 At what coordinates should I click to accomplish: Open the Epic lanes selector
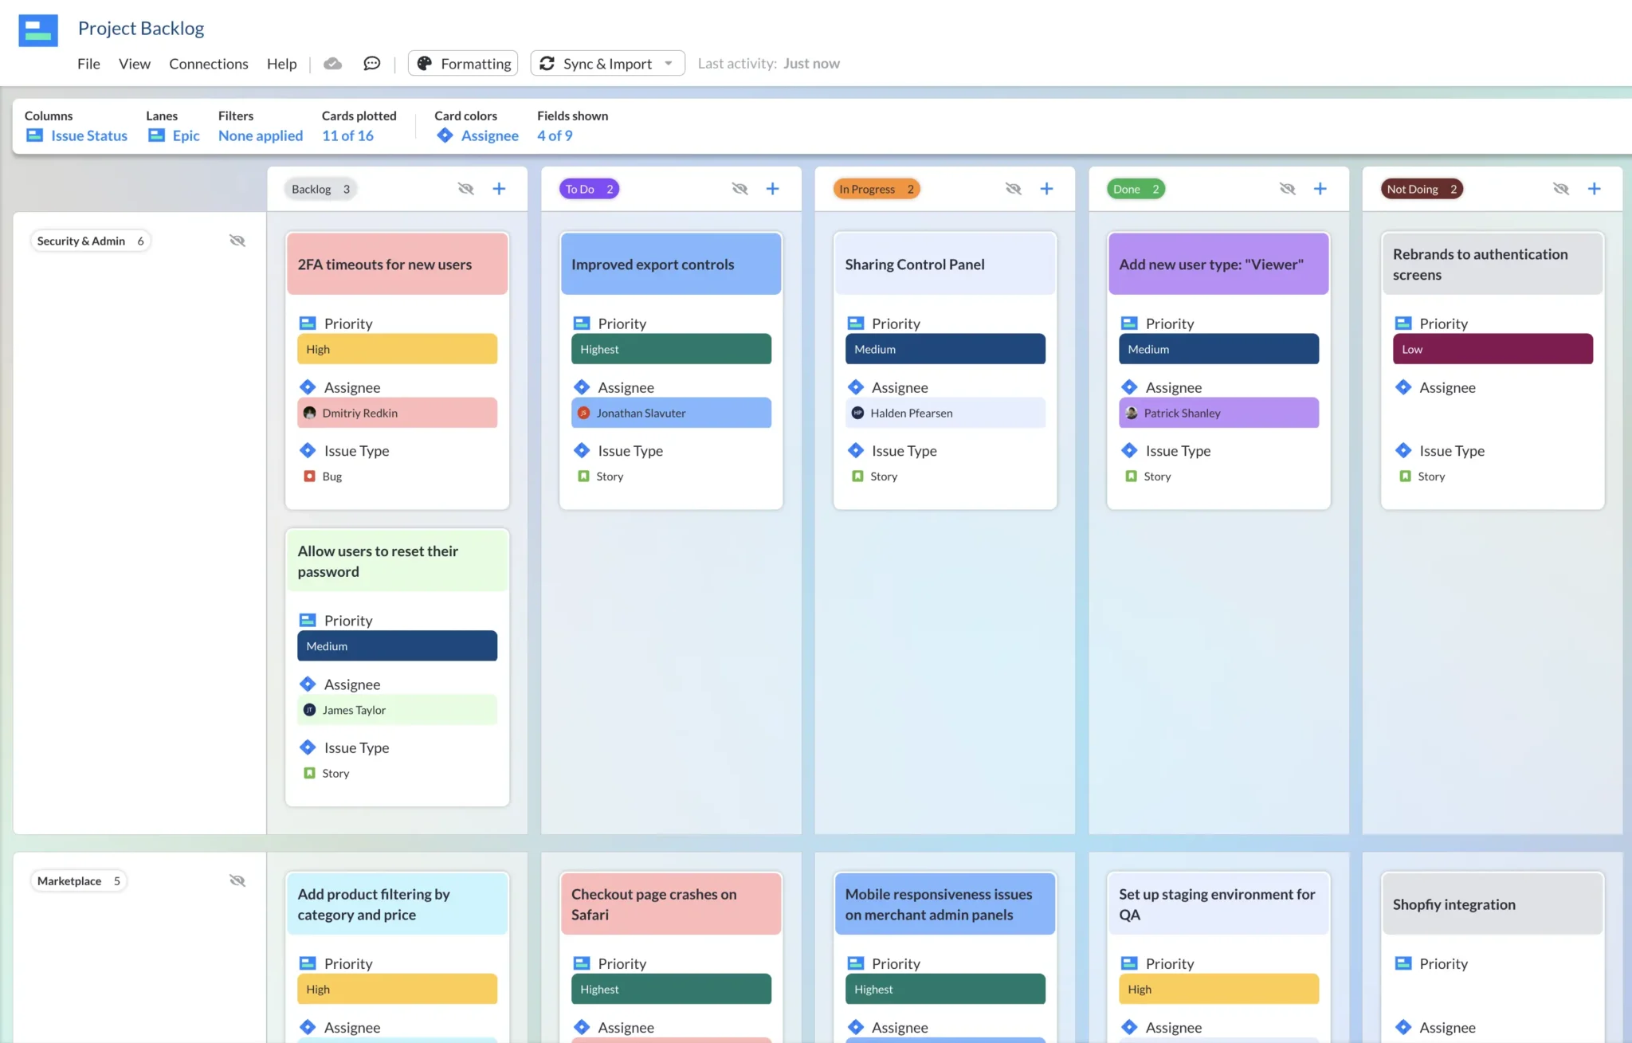click(174, 135)
